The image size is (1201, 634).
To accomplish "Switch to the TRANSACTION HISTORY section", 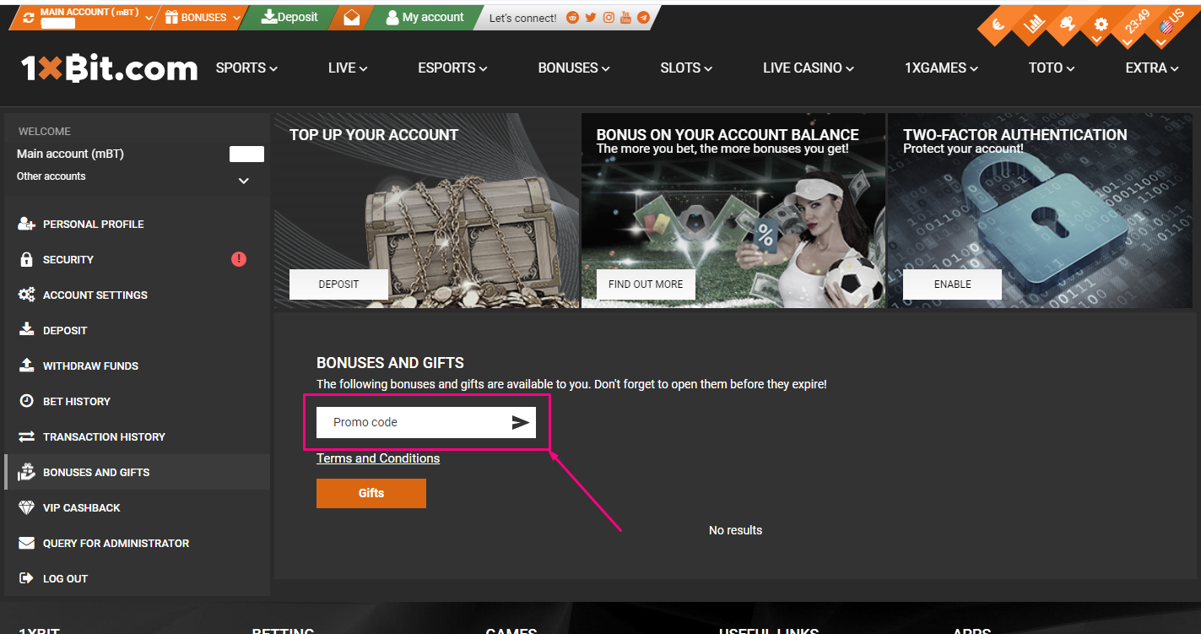I will tap(104, 436).
